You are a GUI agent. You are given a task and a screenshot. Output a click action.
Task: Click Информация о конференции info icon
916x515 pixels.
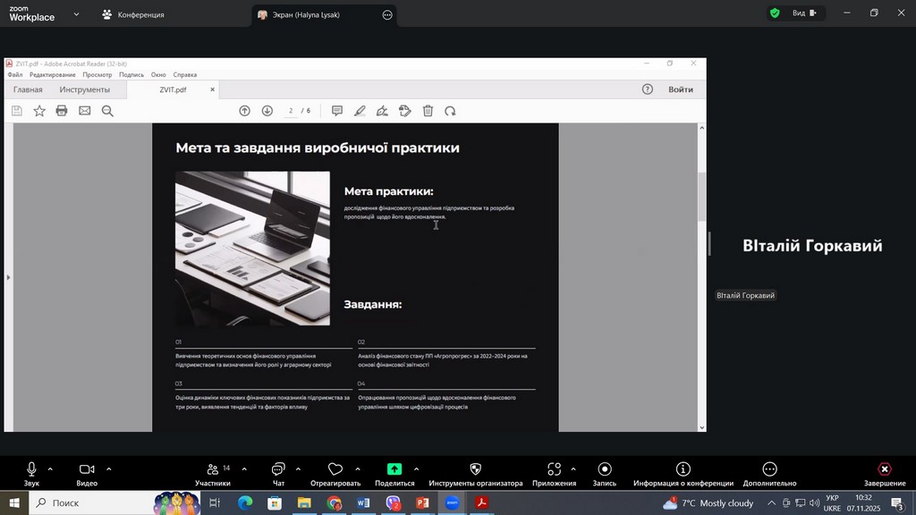point(683,469)
